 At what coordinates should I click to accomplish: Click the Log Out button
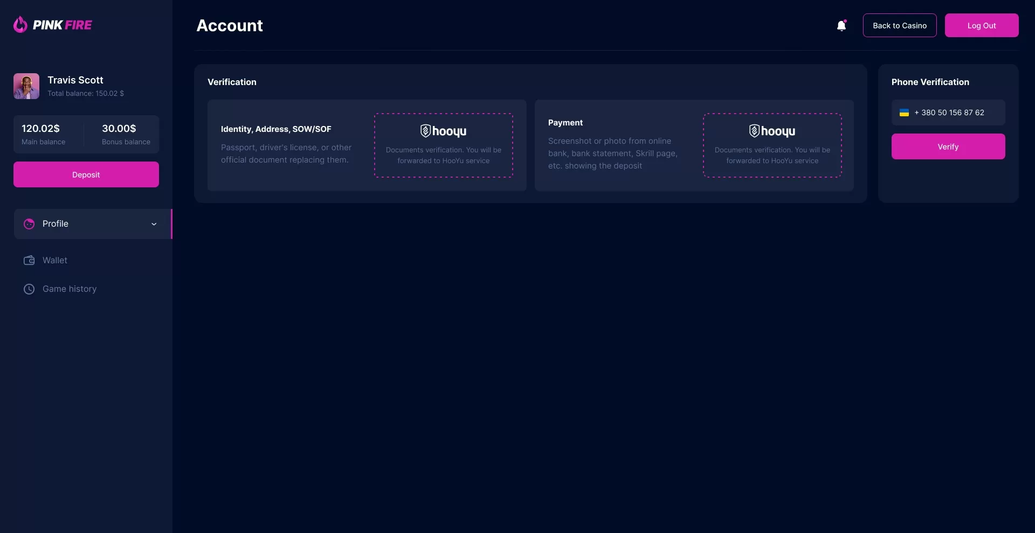pyautogui.click(x=982, y=25)
